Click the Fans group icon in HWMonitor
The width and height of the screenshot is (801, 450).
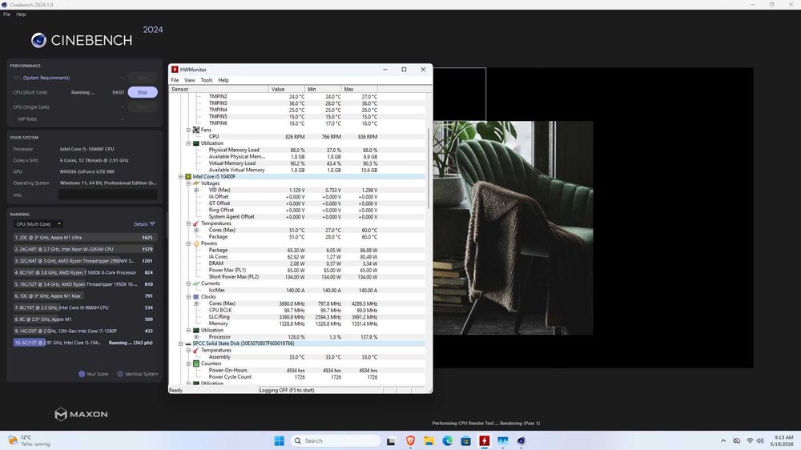click(x=195, y=130)
